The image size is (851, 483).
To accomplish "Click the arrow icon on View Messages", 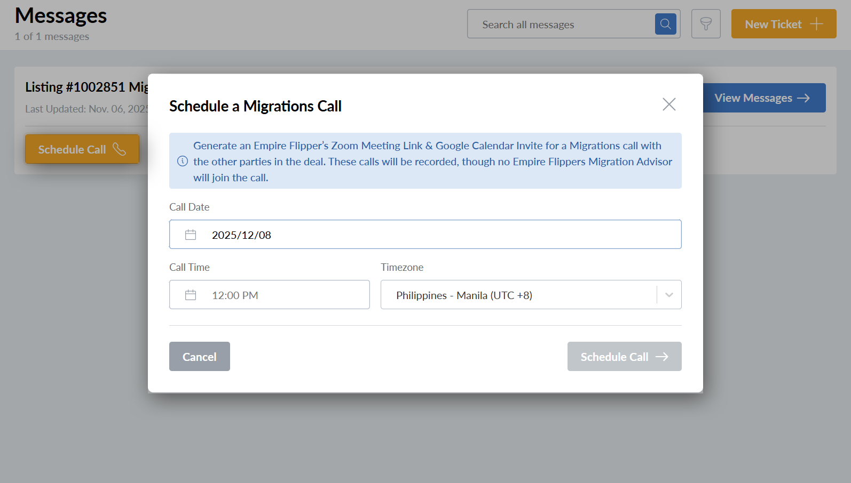I will (803, 98).
